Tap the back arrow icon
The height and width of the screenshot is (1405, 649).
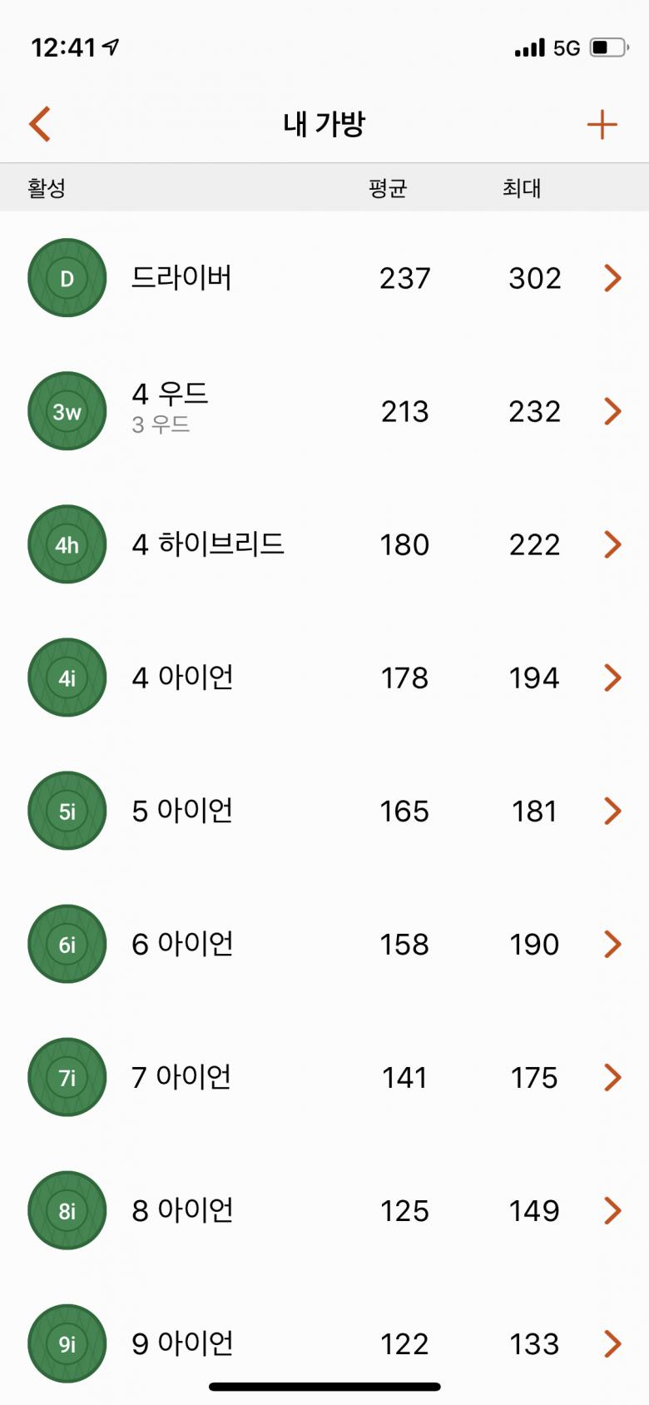[40, 125]
